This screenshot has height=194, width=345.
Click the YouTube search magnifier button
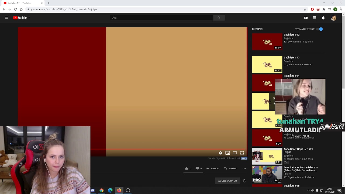(x=219, y=18)
